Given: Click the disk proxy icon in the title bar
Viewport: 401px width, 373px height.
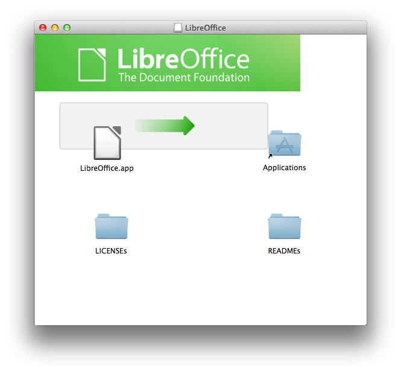Looking at the screenshot, I should [178, 28].
